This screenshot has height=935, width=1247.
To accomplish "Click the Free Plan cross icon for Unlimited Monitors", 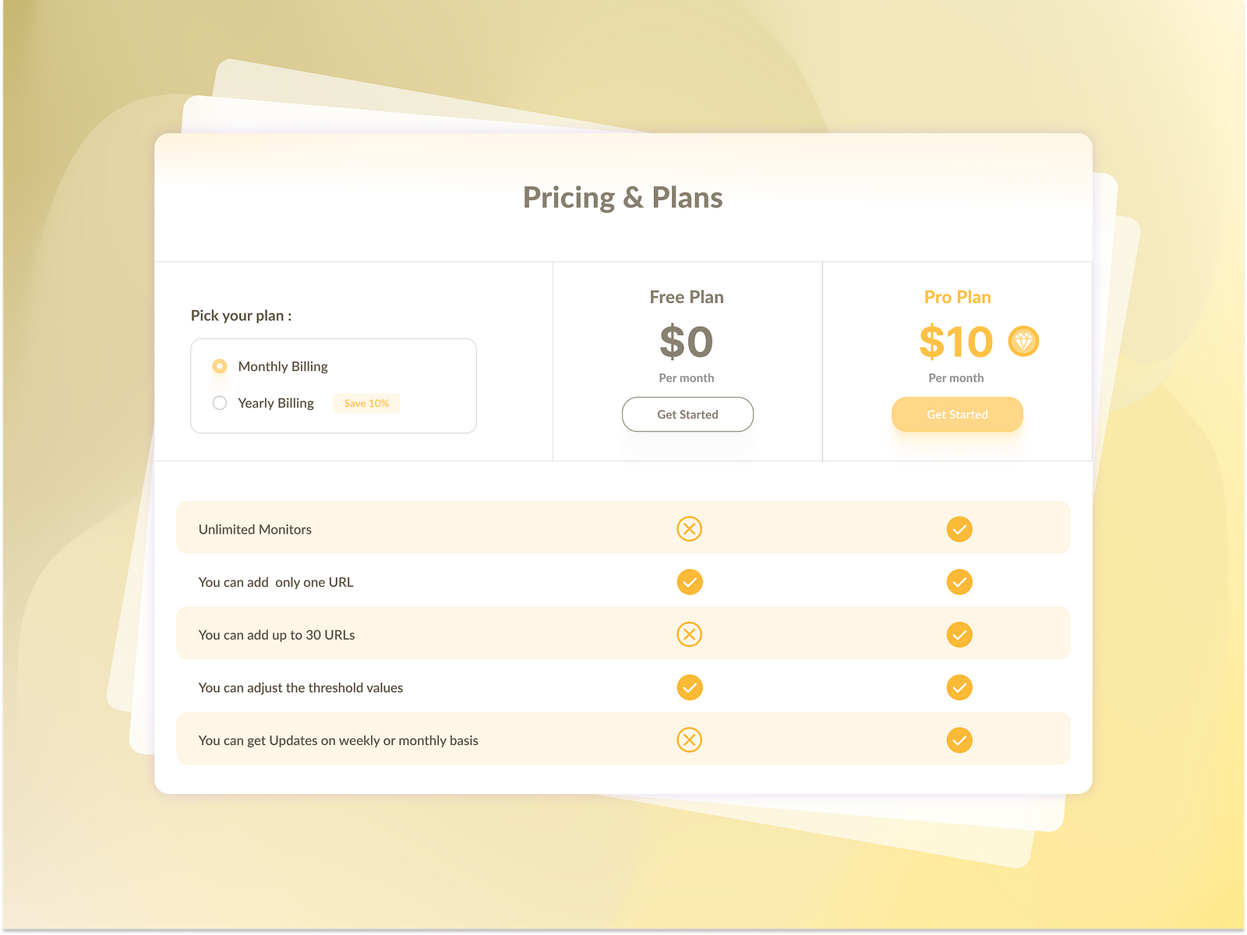I will pyautogui.click(x=689, y=529).
